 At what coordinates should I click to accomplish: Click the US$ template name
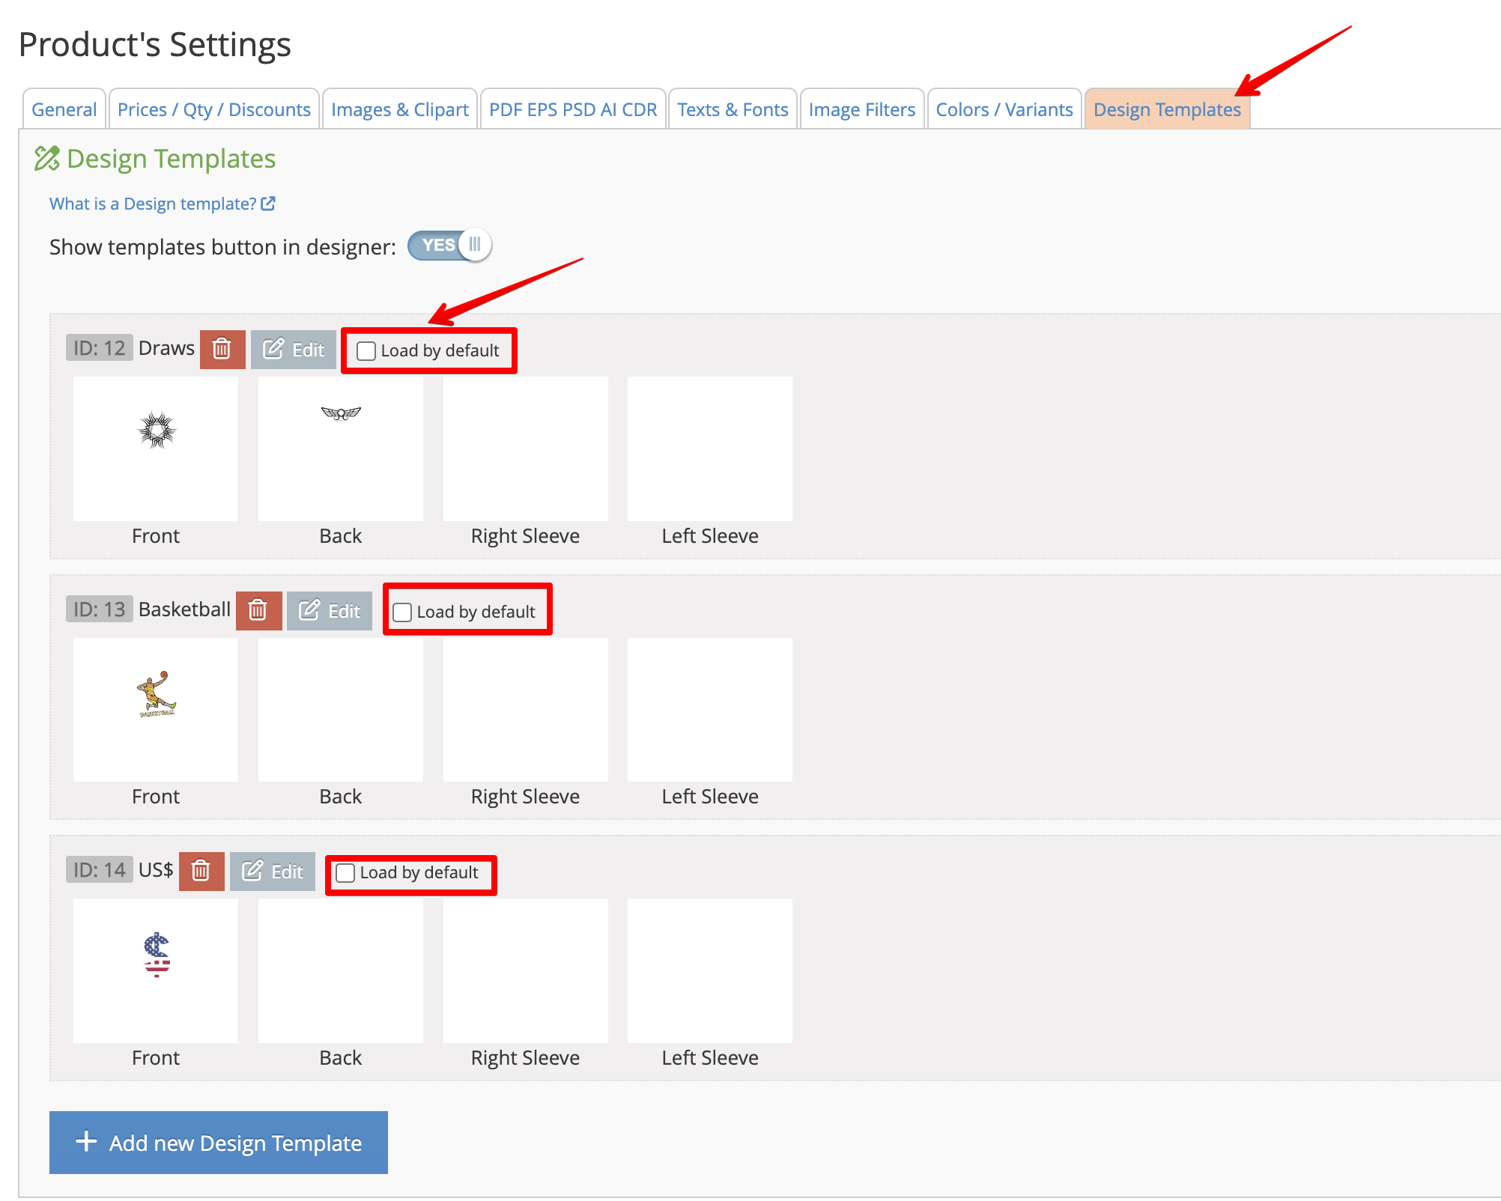pyautogui.click(x=156, y=870)
